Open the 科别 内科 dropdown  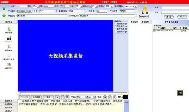click(55, 11)
